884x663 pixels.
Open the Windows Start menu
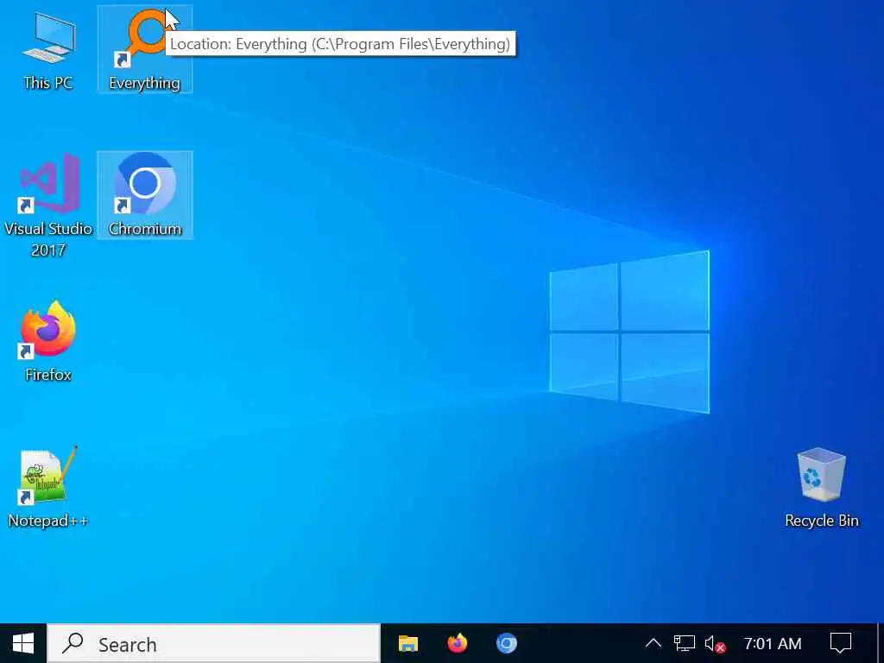23,643
